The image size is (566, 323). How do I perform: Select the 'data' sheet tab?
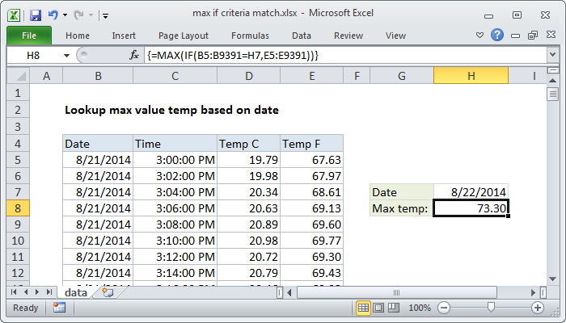[76, 292]
